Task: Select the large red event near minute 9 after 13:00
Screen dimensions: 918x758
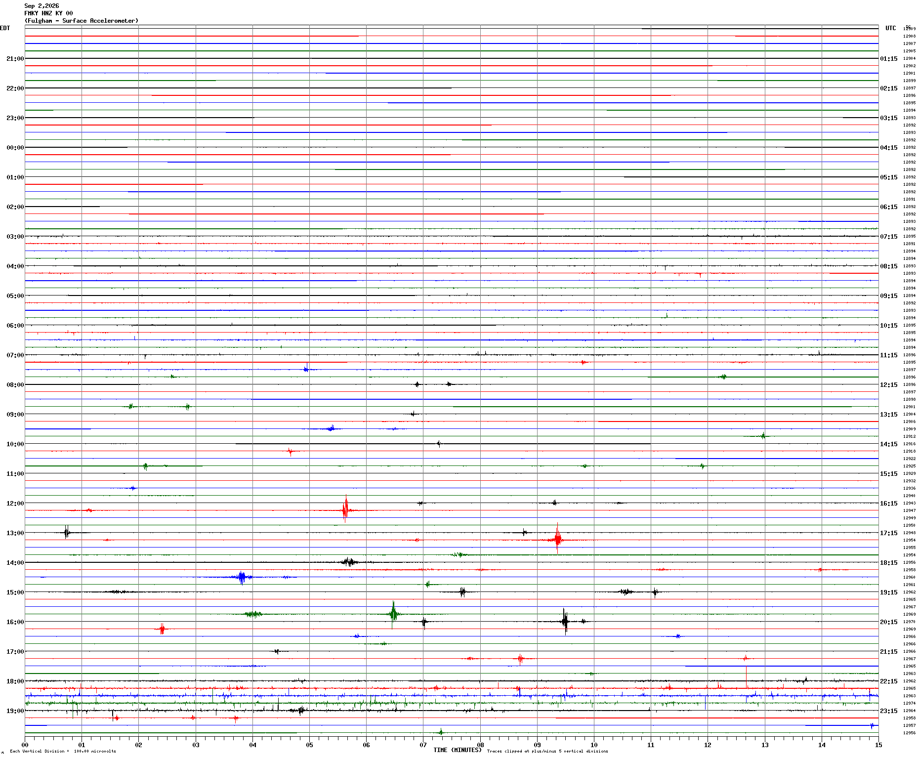Action: tap(557, 539)
